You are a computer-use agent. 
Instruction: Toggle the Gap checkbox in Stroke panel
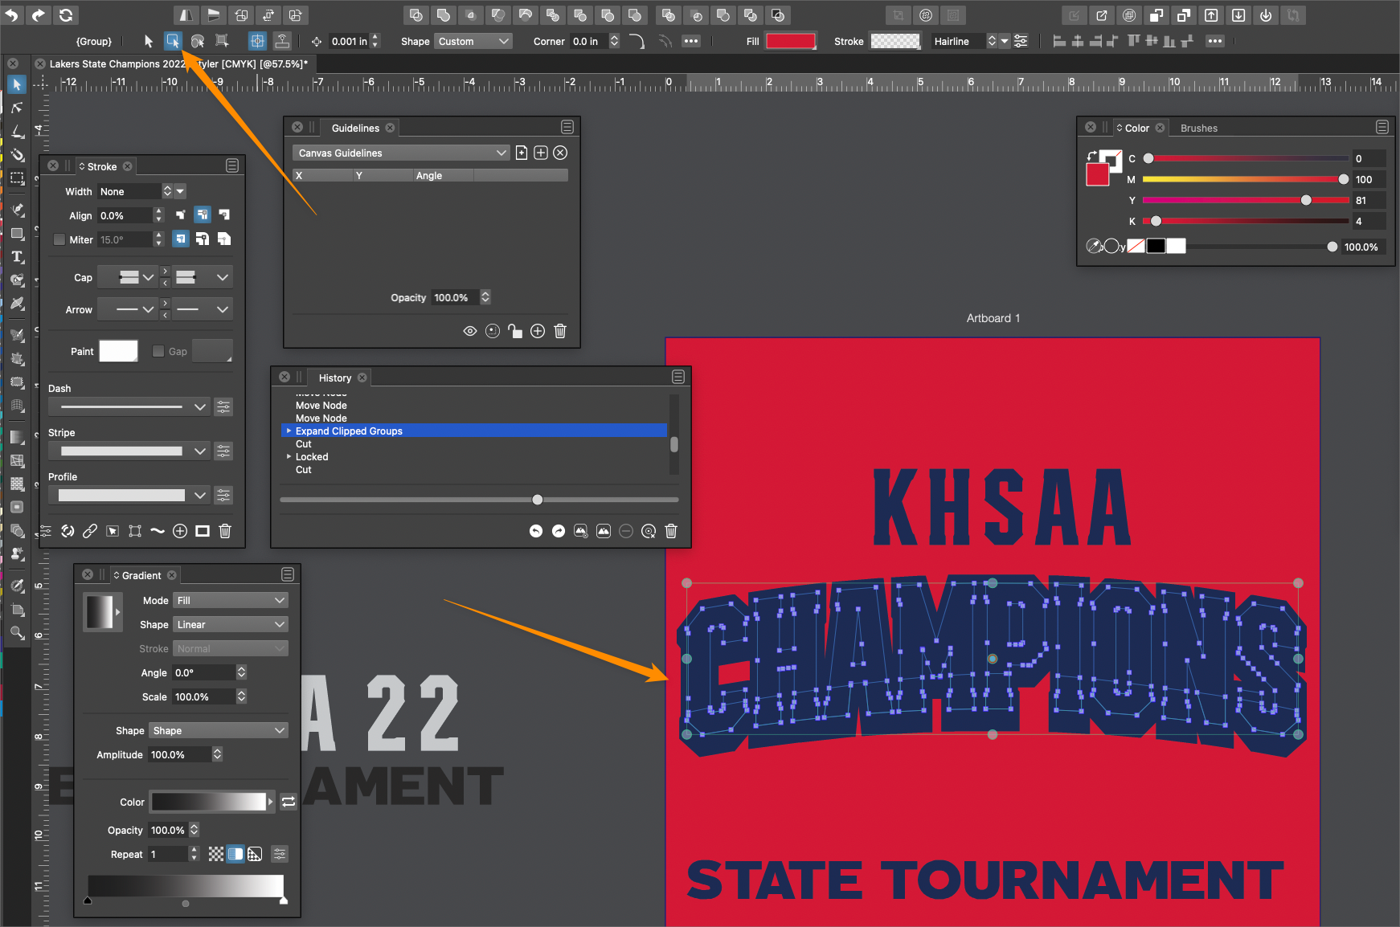coord(158,351)
